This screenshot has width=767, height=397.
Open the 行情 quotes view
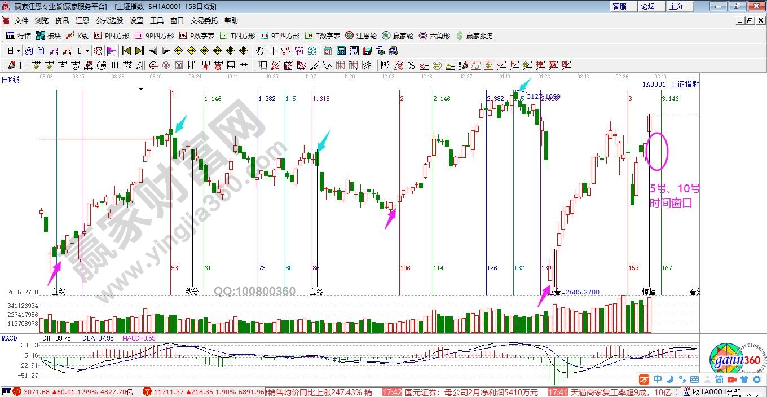(19, 36)
